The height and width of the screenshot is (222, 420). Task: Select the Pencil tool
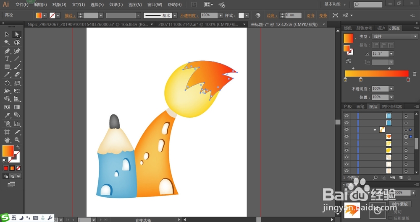tap(7, 75)
